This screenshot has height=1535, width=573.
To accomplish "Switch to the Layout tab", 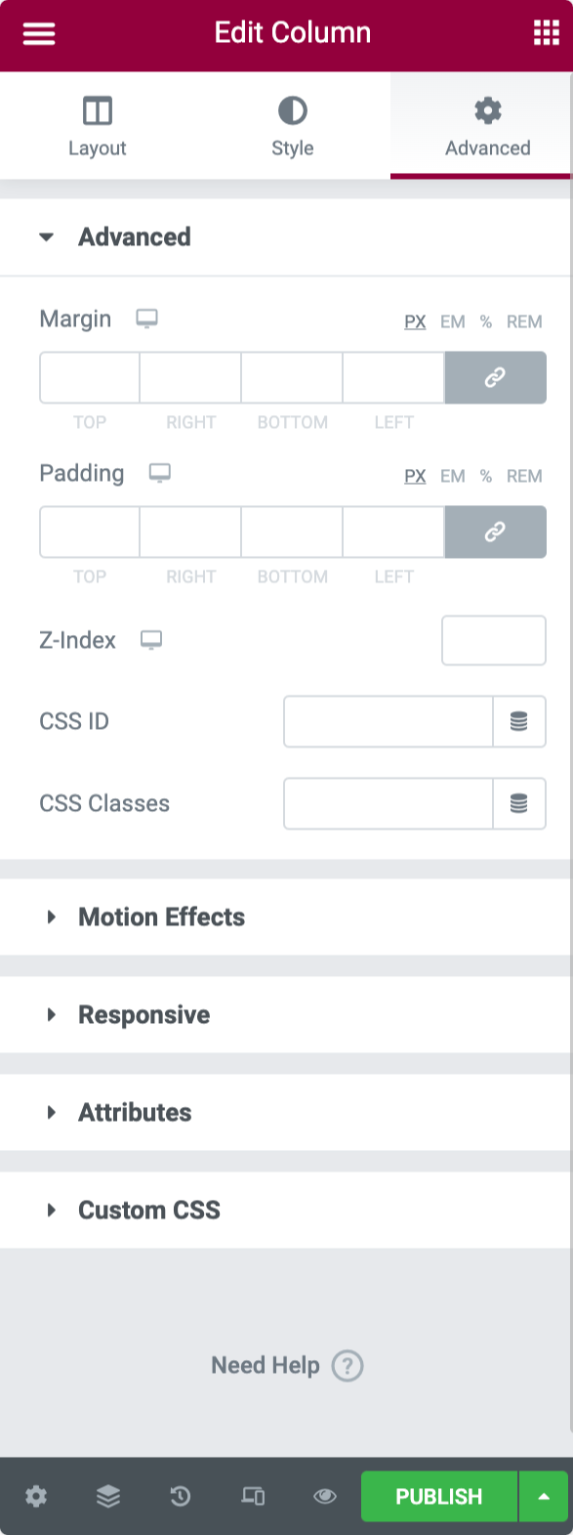I will (97, 125).
